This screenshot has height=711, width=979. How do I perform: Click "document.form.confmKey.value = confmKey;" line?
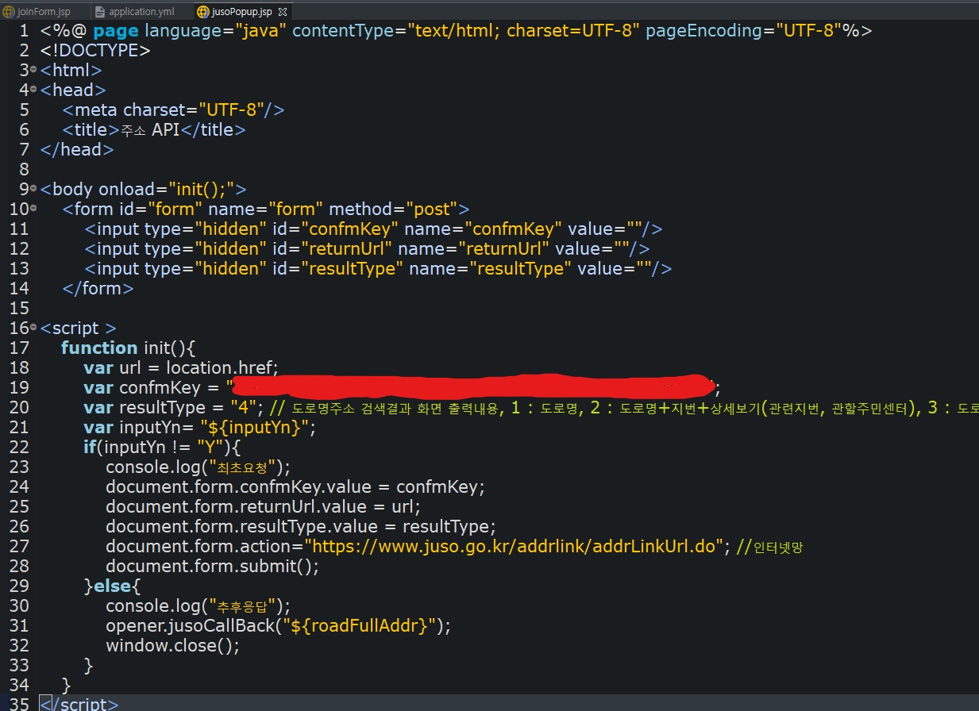[295, 486]
